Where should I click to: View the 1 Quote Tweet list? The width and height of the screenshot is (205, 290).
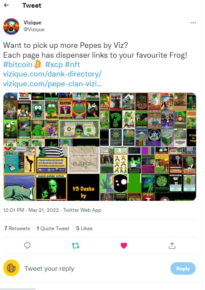coord(53,228)
